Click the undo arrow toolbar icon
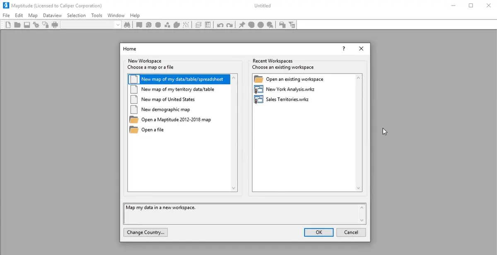This screenshot has width=497, height=255. click(x=220, y=25)
